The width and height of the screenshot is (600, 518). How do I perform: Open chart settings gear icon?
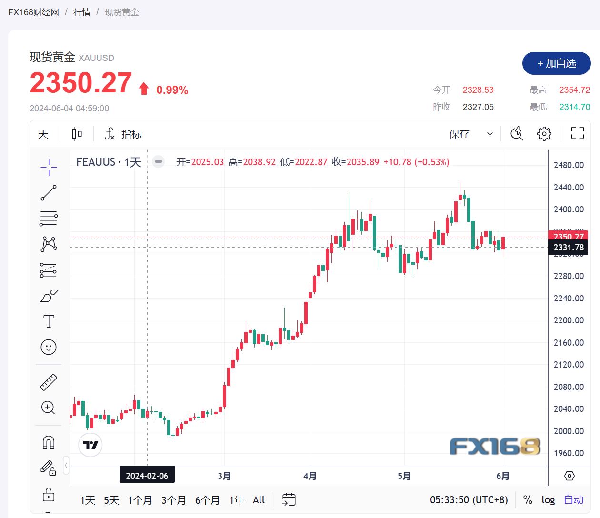pyautogui.click(x=544, y=134)
